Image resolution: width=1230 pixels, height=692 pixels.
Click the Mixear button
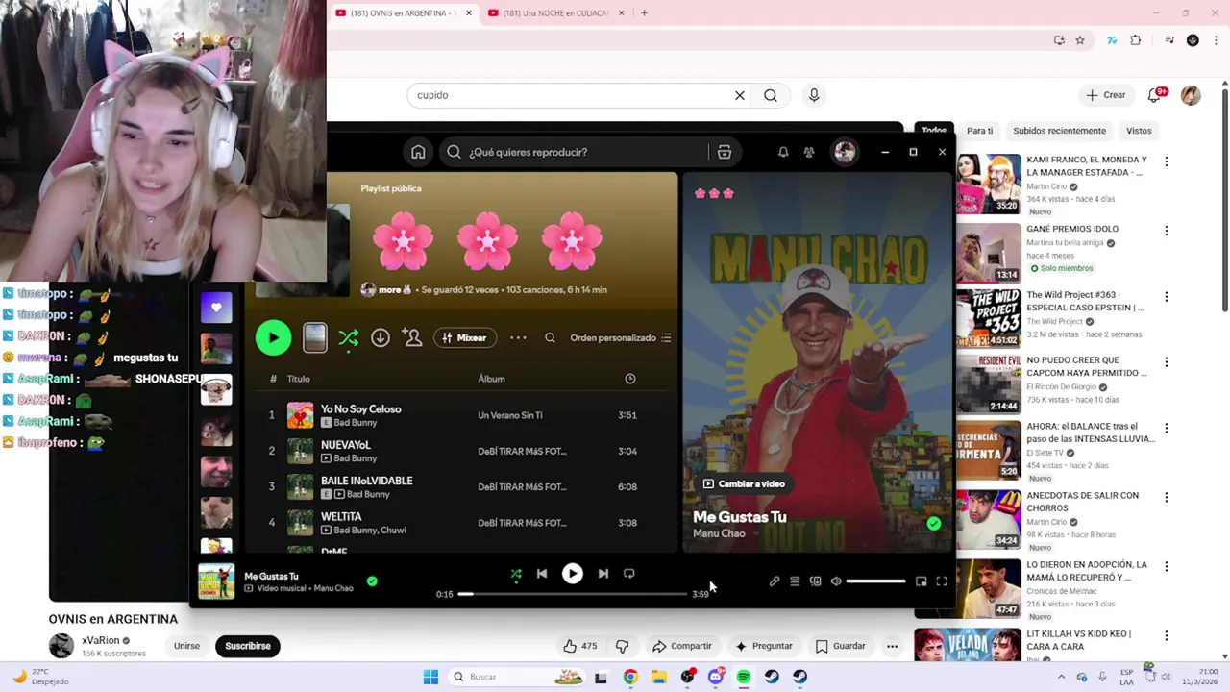465,338
